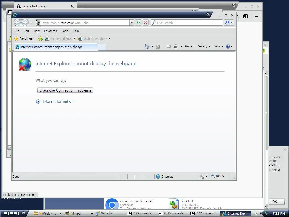Viewport: 289px width, 217px height.
Task: Click the green Refresh arrows icon
Action: (x=138, y=23)
